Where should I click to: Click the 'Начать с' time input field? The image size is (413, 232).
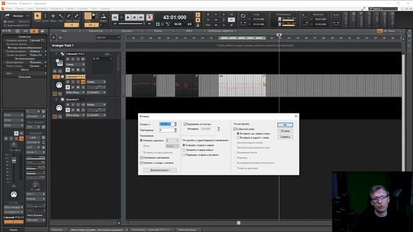click(166, 124)
